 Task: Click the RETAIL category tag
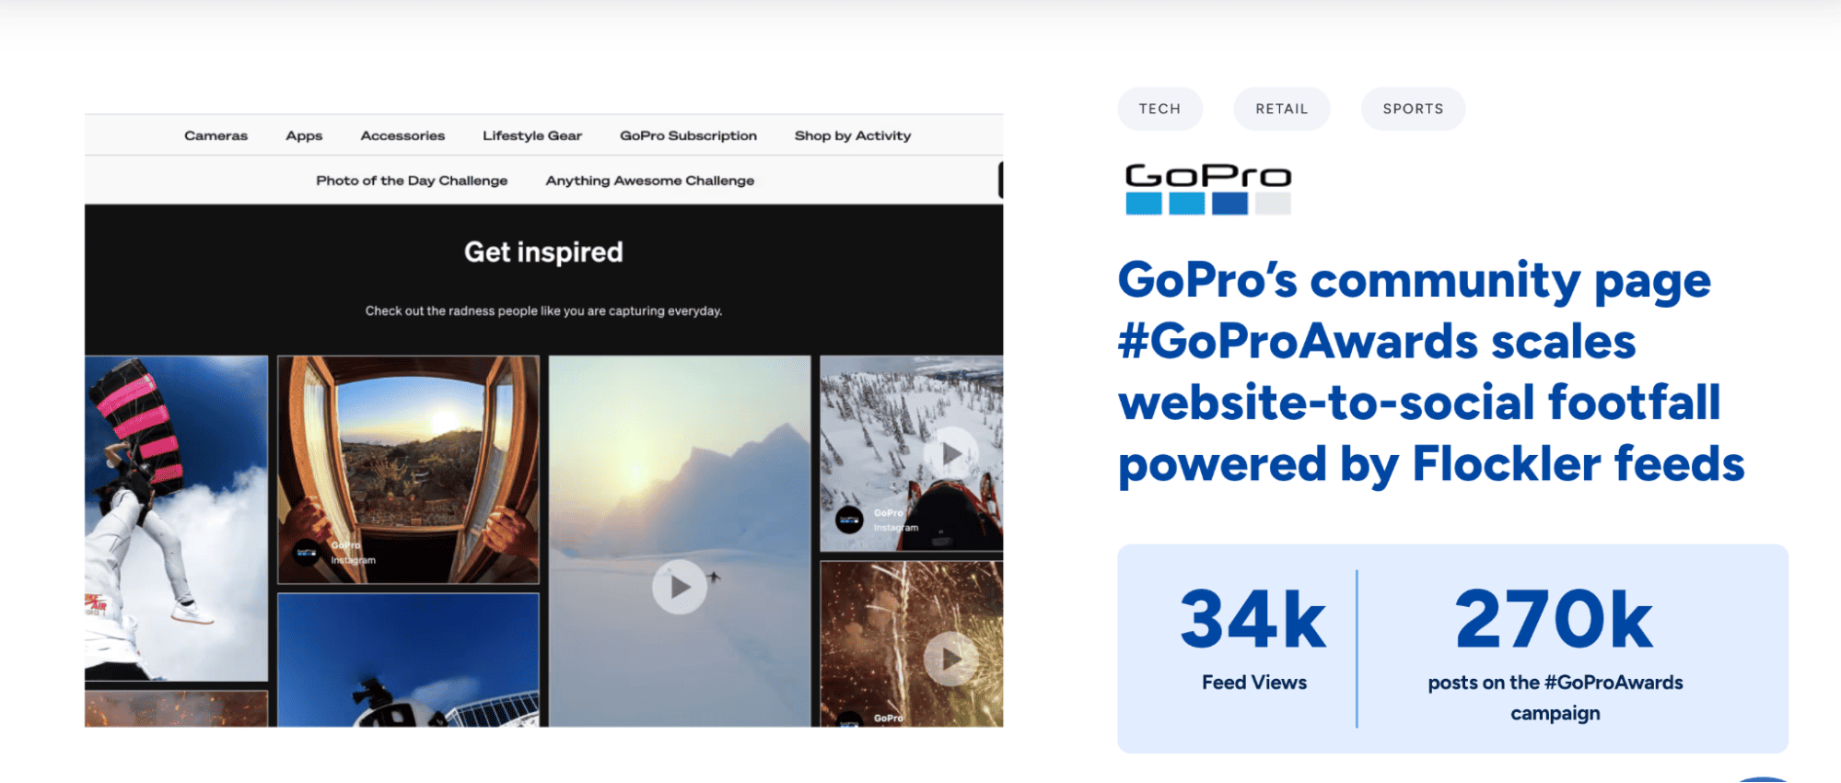coord(1281,109)
